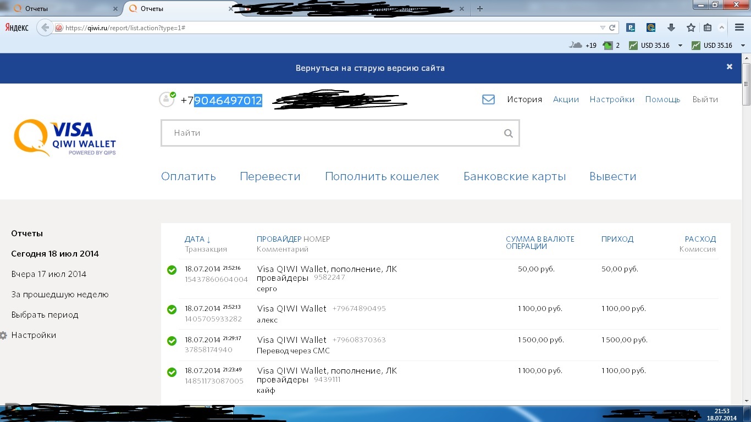Screen dimensions: 751x422
Task: Sort by the РАСХОД column header
Action: pos(700,239)
